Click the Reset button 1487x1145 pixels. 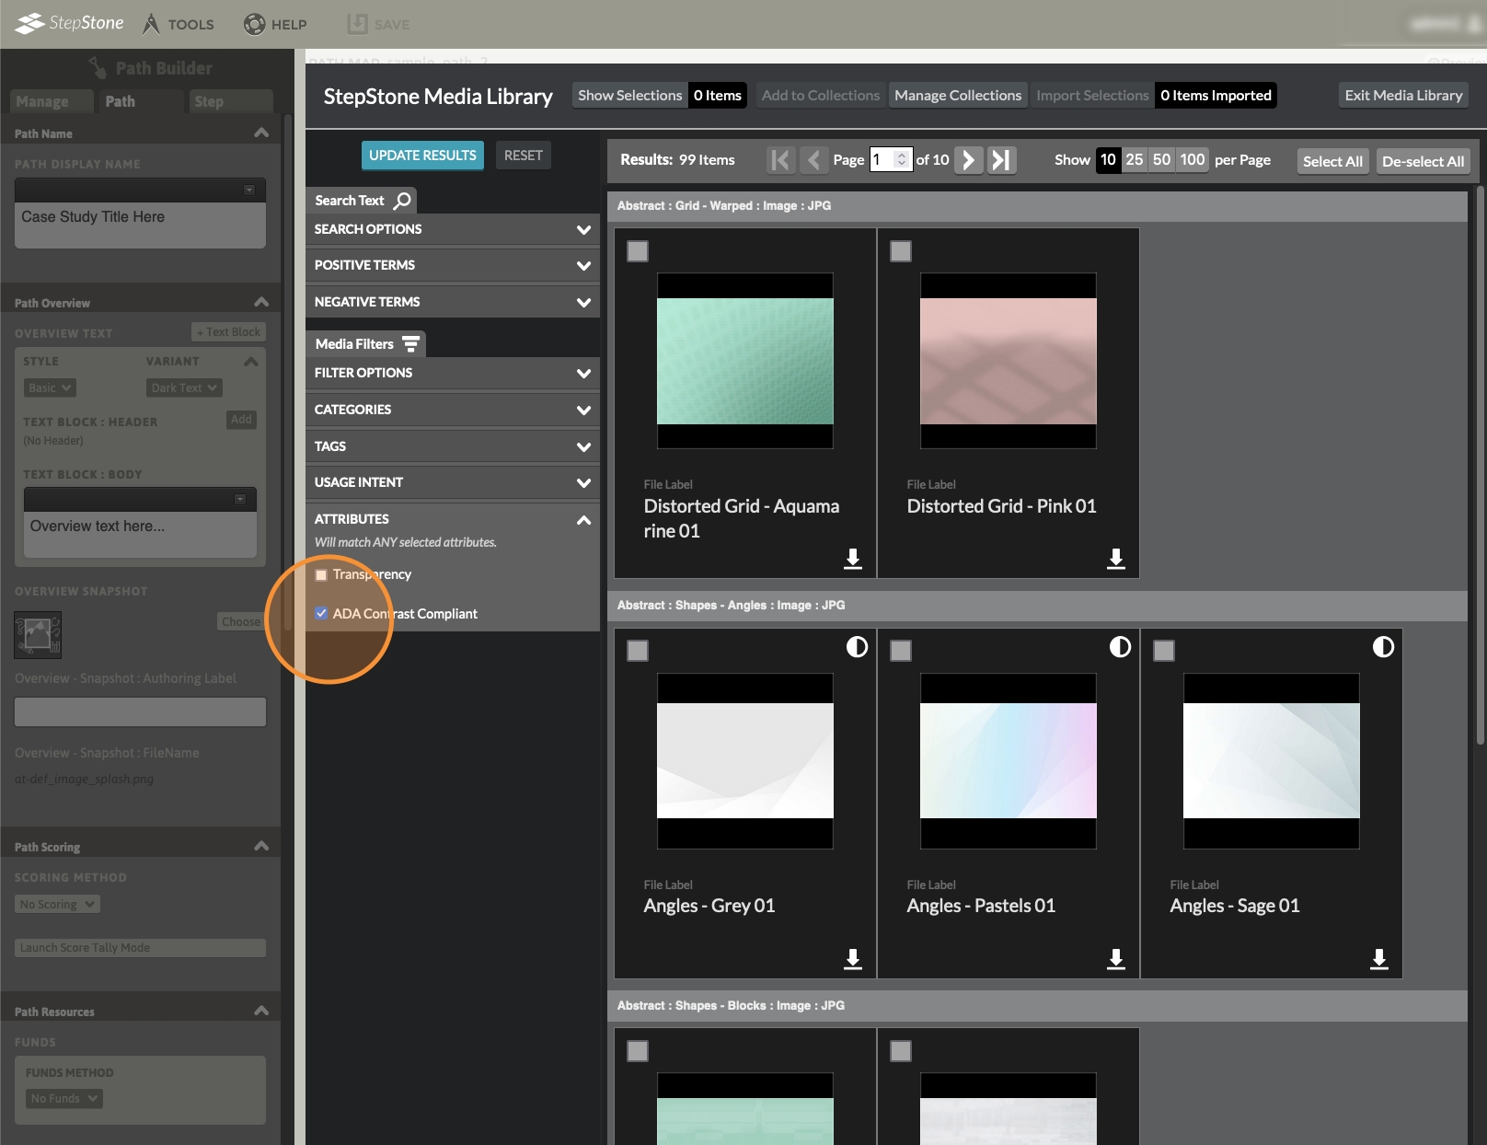tap(524, 156)
